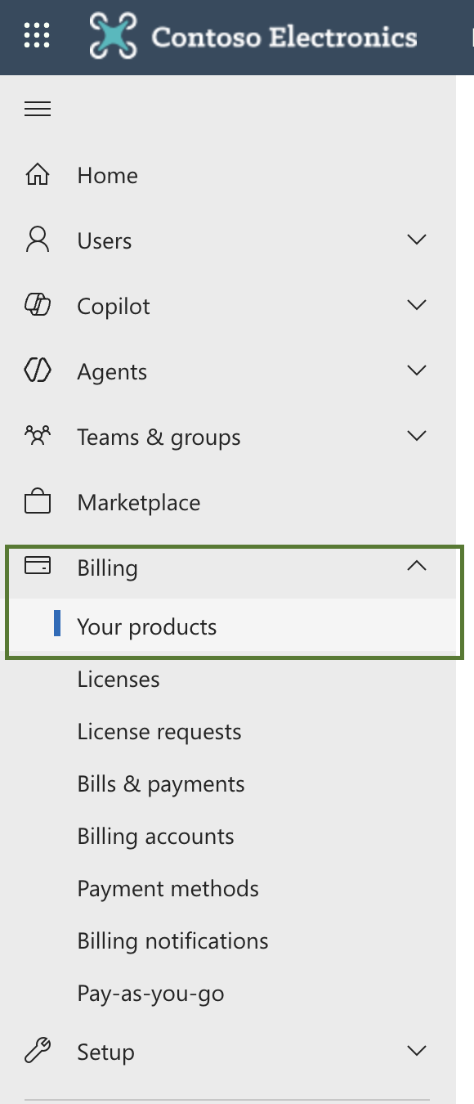Select the Billing menu label
The width and height of the screenshot is (474, 1104).
107,568
